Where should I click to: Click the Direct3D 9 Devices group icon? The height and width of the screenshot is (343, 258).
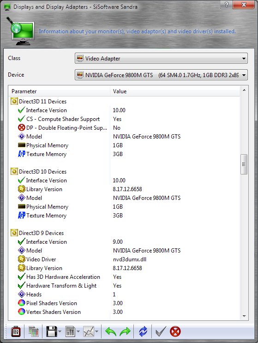(x=14, y=233)
